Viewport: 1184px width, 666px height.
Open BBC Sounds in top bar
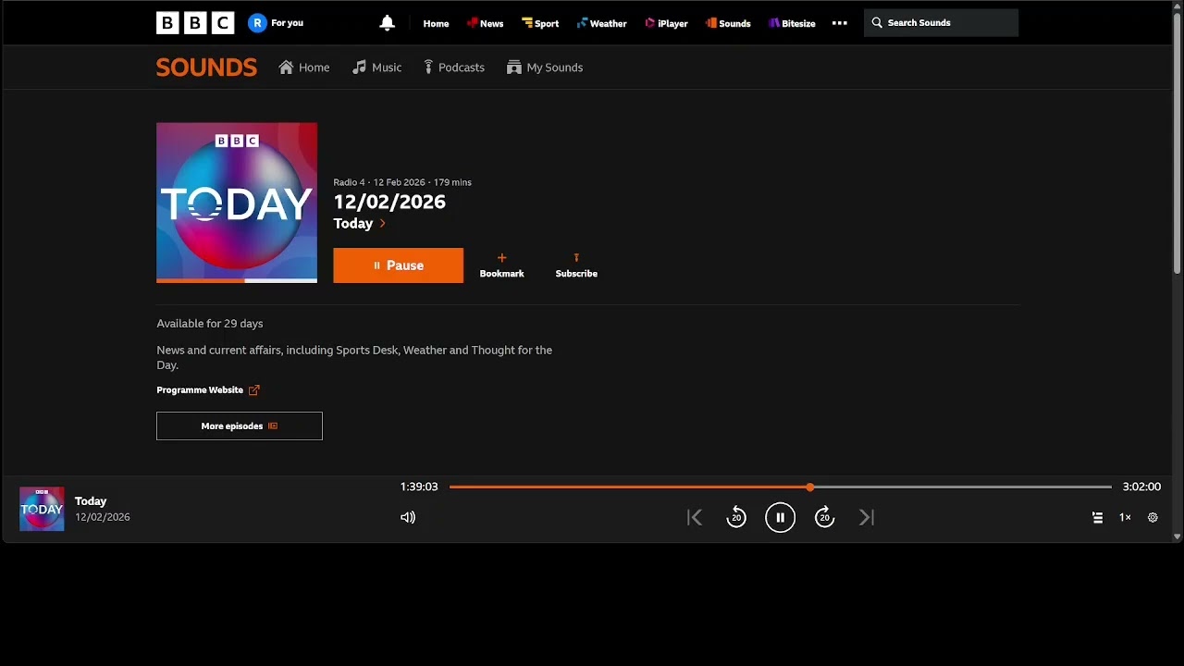pos(728,23)
